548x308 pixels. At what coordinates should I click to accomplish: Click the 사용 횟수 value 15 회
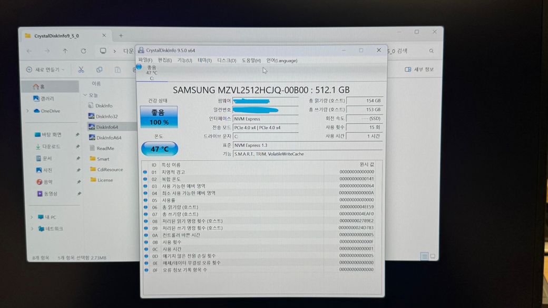[364, 127]
